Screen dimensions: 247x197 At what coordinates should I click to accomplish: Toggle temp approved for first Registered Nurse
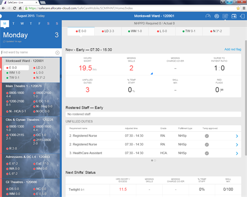tap(207, 136)
